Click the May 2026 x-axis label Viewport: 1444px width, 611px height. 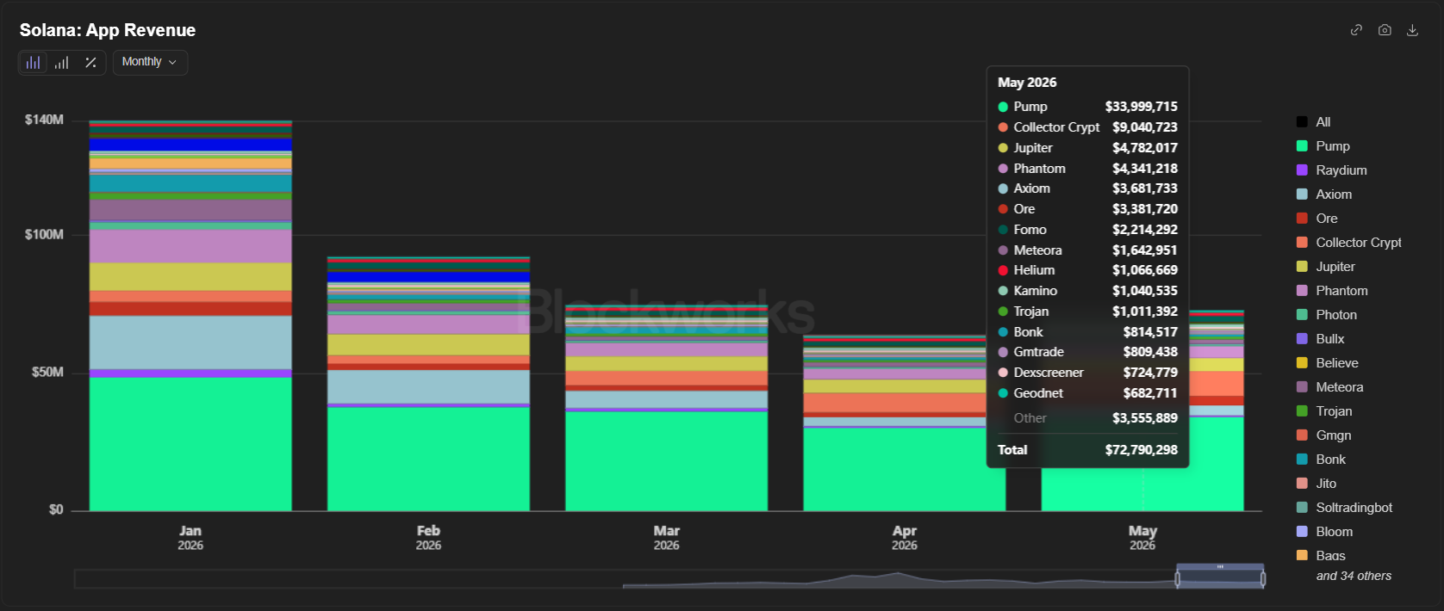(x=1142, y=537)
